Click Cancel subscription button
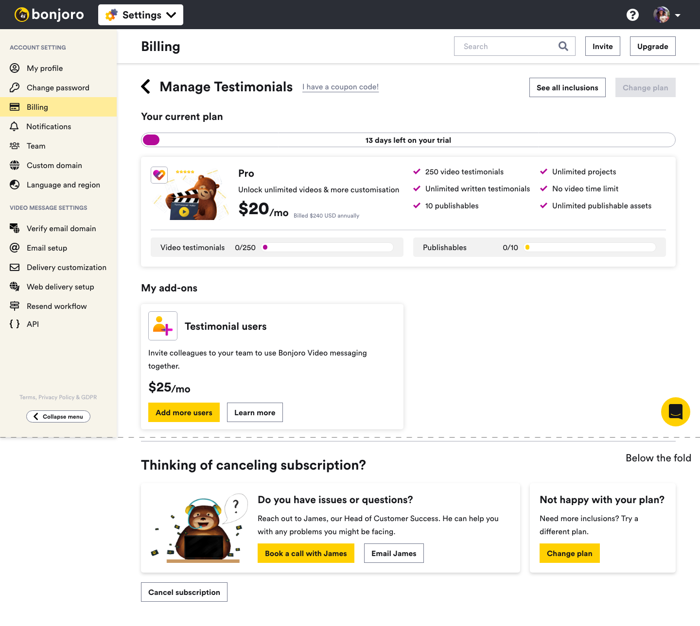 tap(184, 592)
